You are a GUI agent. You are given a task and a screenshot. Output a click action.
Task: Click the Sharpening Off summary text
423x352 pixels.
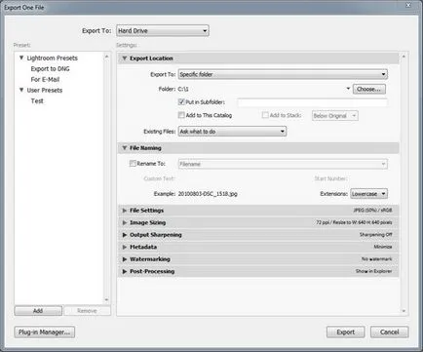(x=375, y=235)
